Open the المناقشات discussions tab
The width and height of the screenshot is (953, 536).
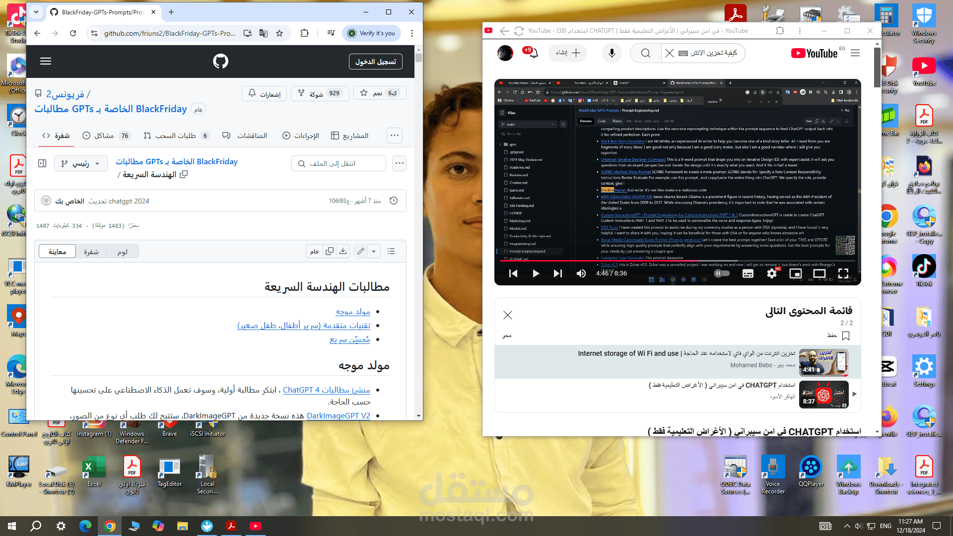pos(245,135)
